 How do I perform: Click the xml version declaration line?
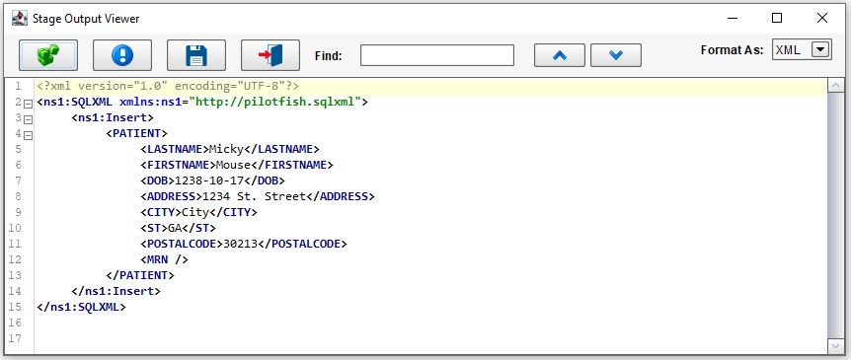[168, 86]
